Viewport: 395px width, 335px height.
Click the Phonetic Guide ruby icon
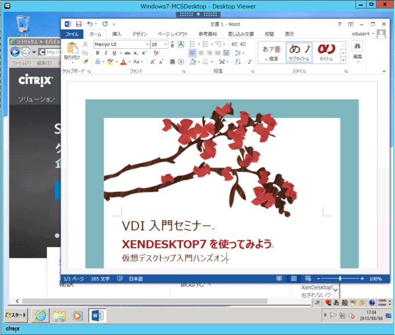click(173, 44)
